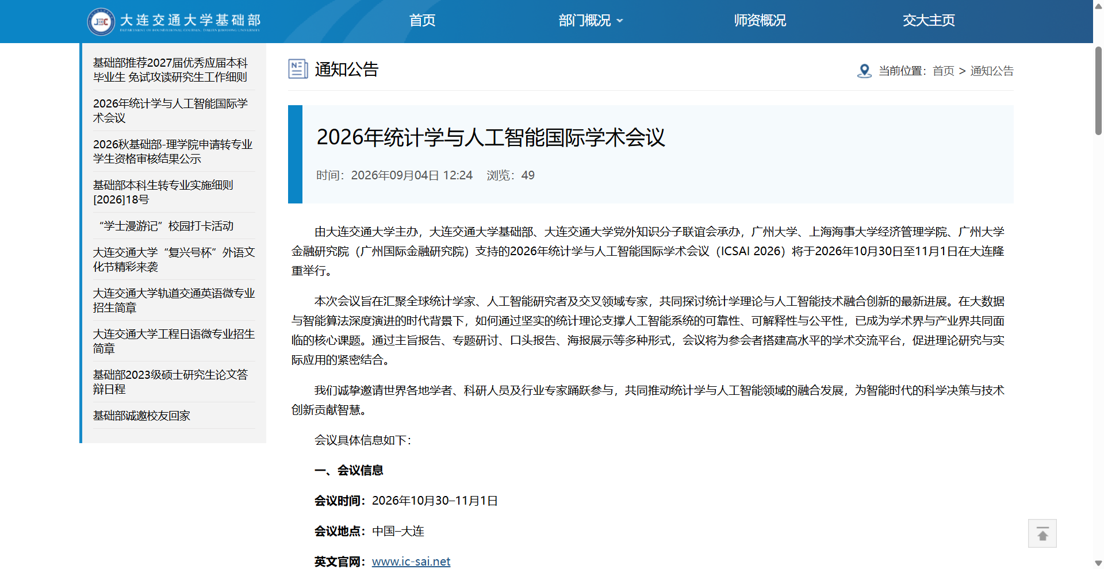Open 基础部推荐2027届优秀应届本科毕业生 sidebar article
The width and height of the screenshot is (1104, 569).
171,70
